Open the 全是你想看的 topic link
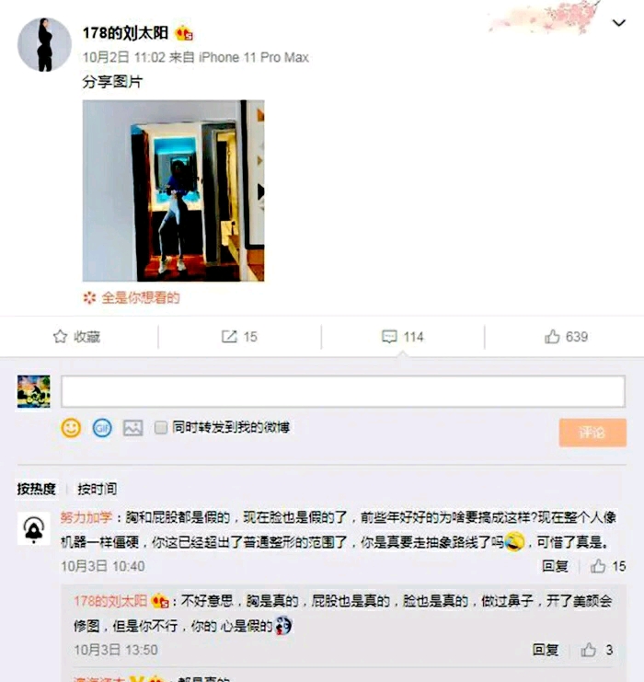Screen dimensions: 644x682 [141, 298]
